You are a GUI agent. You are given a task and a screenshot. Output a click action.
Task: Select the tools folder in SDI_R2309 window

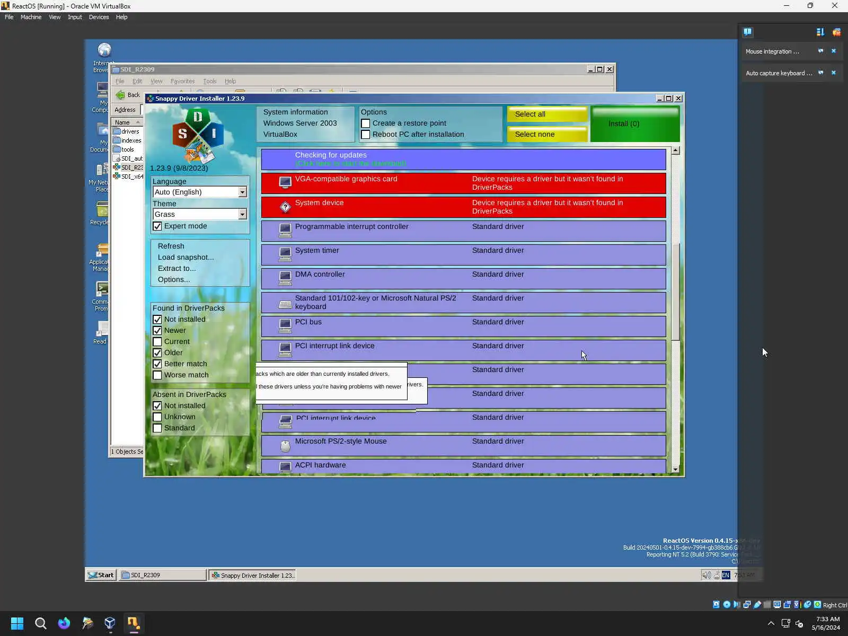(123, 149)
